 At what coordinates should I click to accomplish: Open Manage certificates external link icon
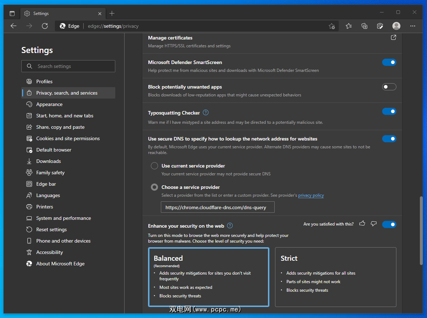393,38
